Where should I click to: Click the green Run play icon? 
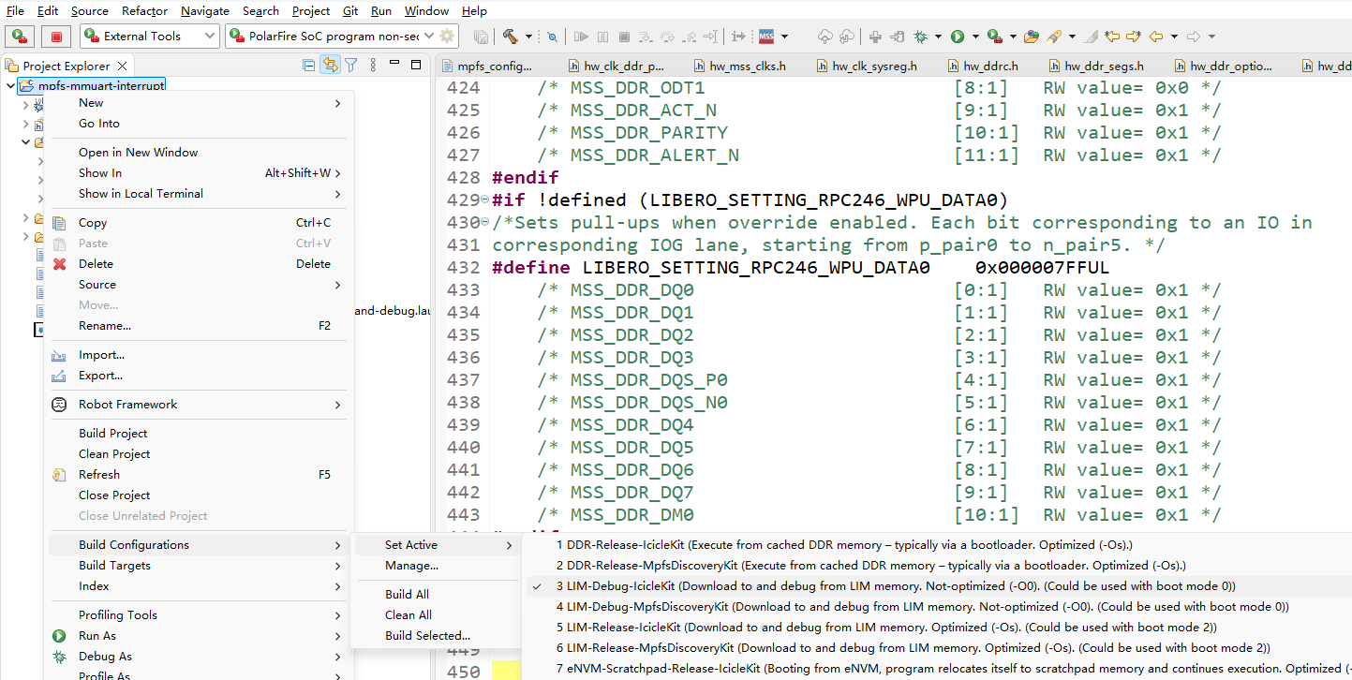(x=958, y=37)
